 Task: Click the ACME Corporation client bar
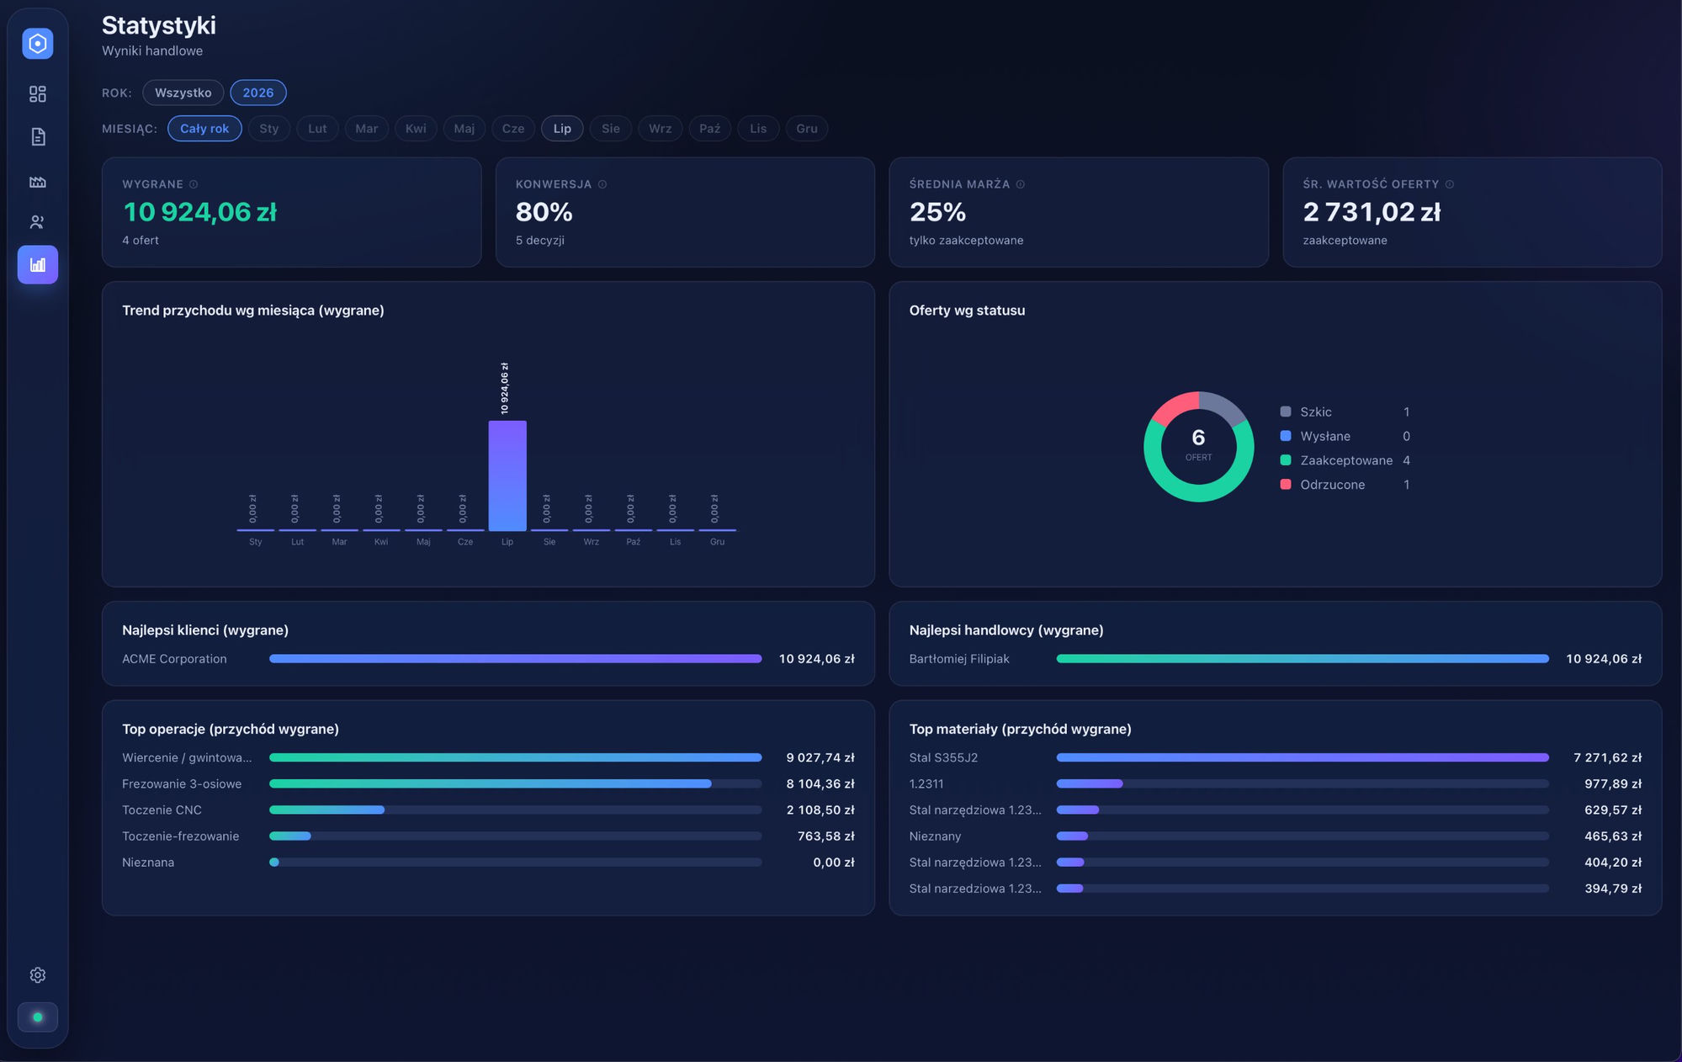(515, 659)
